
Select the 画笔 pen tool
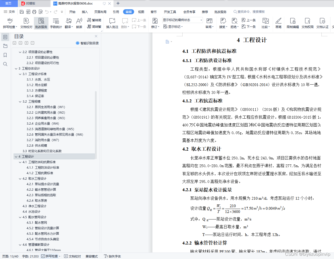pos(279,23)
